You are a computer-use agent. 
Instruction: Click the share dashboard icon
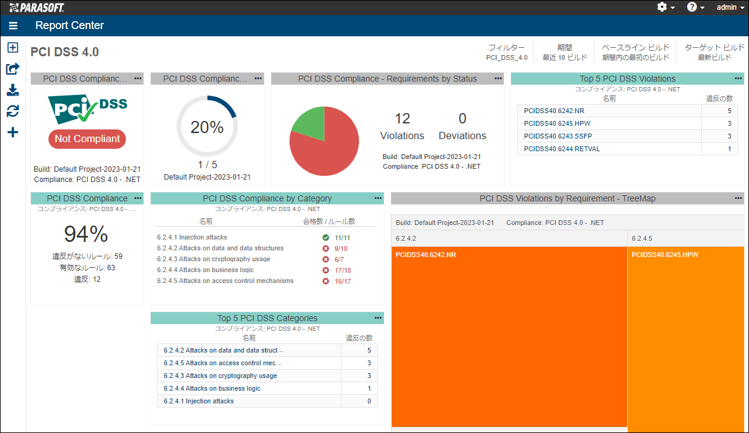click(13, 69)
